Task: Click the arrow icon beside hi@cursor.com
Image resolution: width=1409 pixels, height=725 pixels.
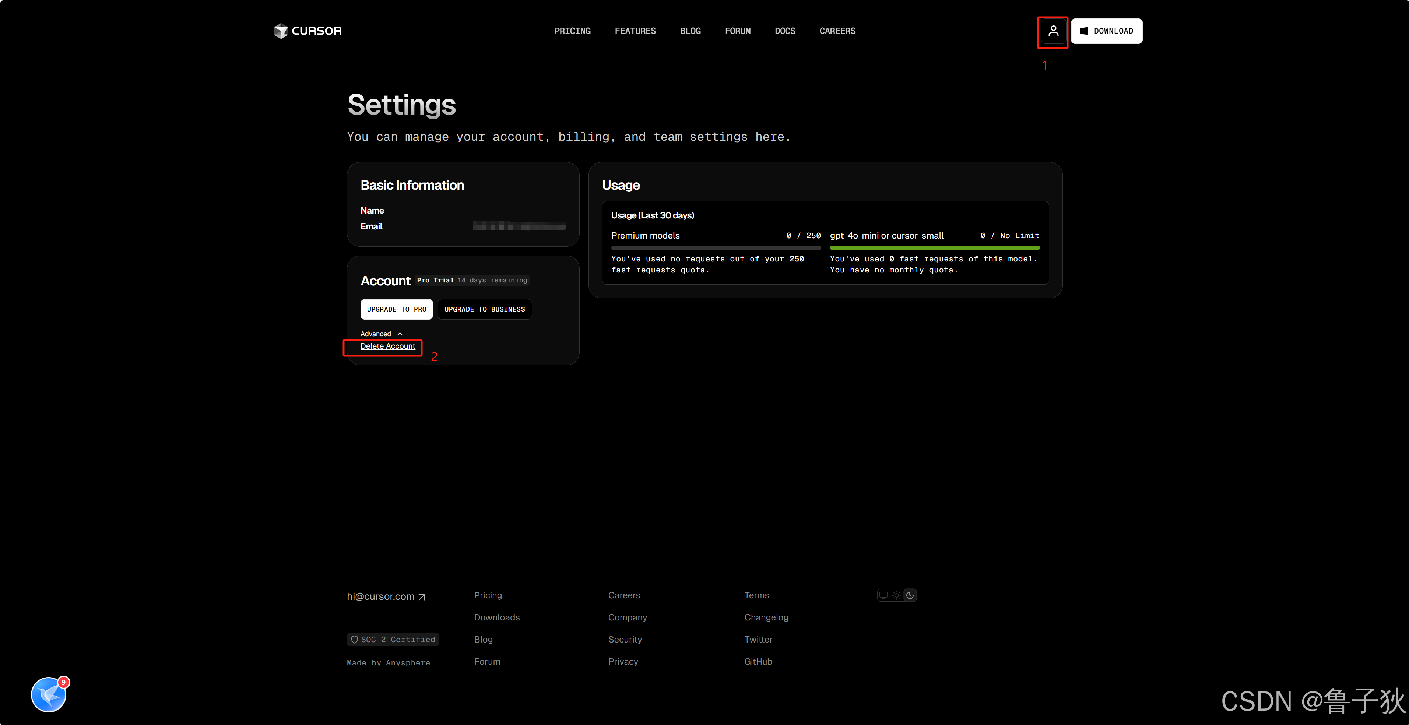Action: tap(422, 597)
